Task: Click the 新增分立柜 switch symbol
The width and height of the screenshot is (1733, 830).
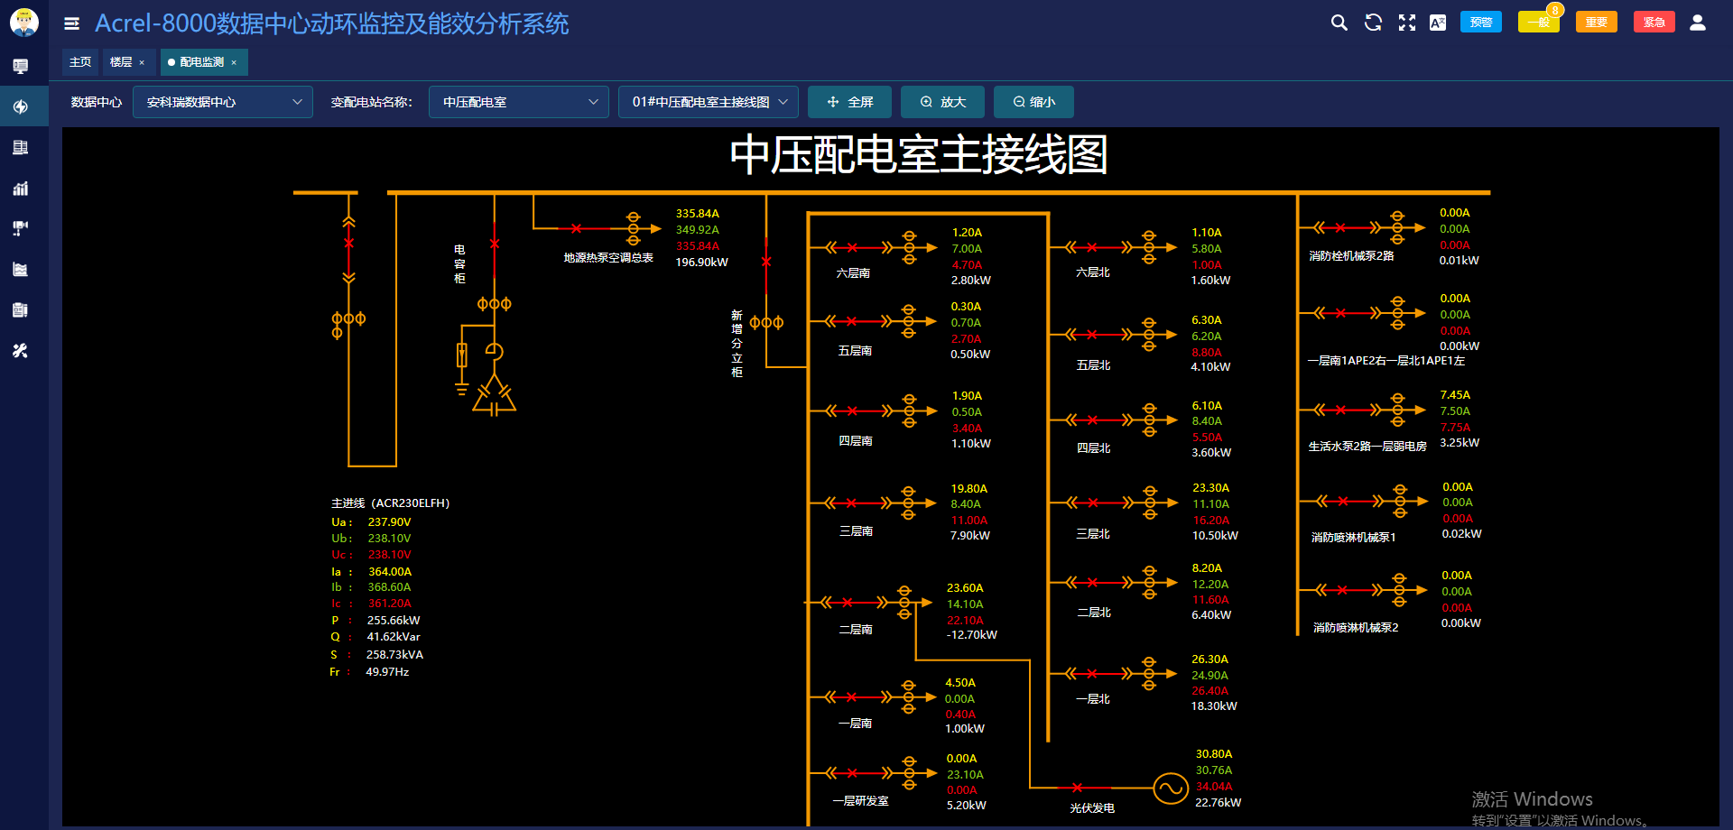Action: coord(766,263)
